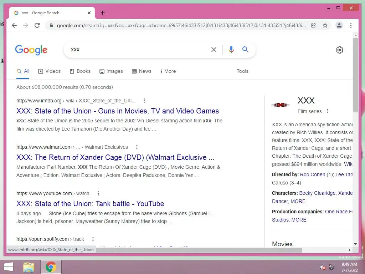Open options for imfdb.org result
Image resolution: width=365 pixels, height=274 pixels.
pyautogui.click(x=145, y=101)
